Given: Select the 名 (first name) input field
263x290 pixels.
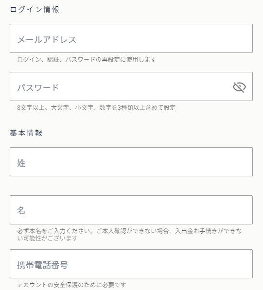Looking at the screenshot, I should [x=131, y=210].
